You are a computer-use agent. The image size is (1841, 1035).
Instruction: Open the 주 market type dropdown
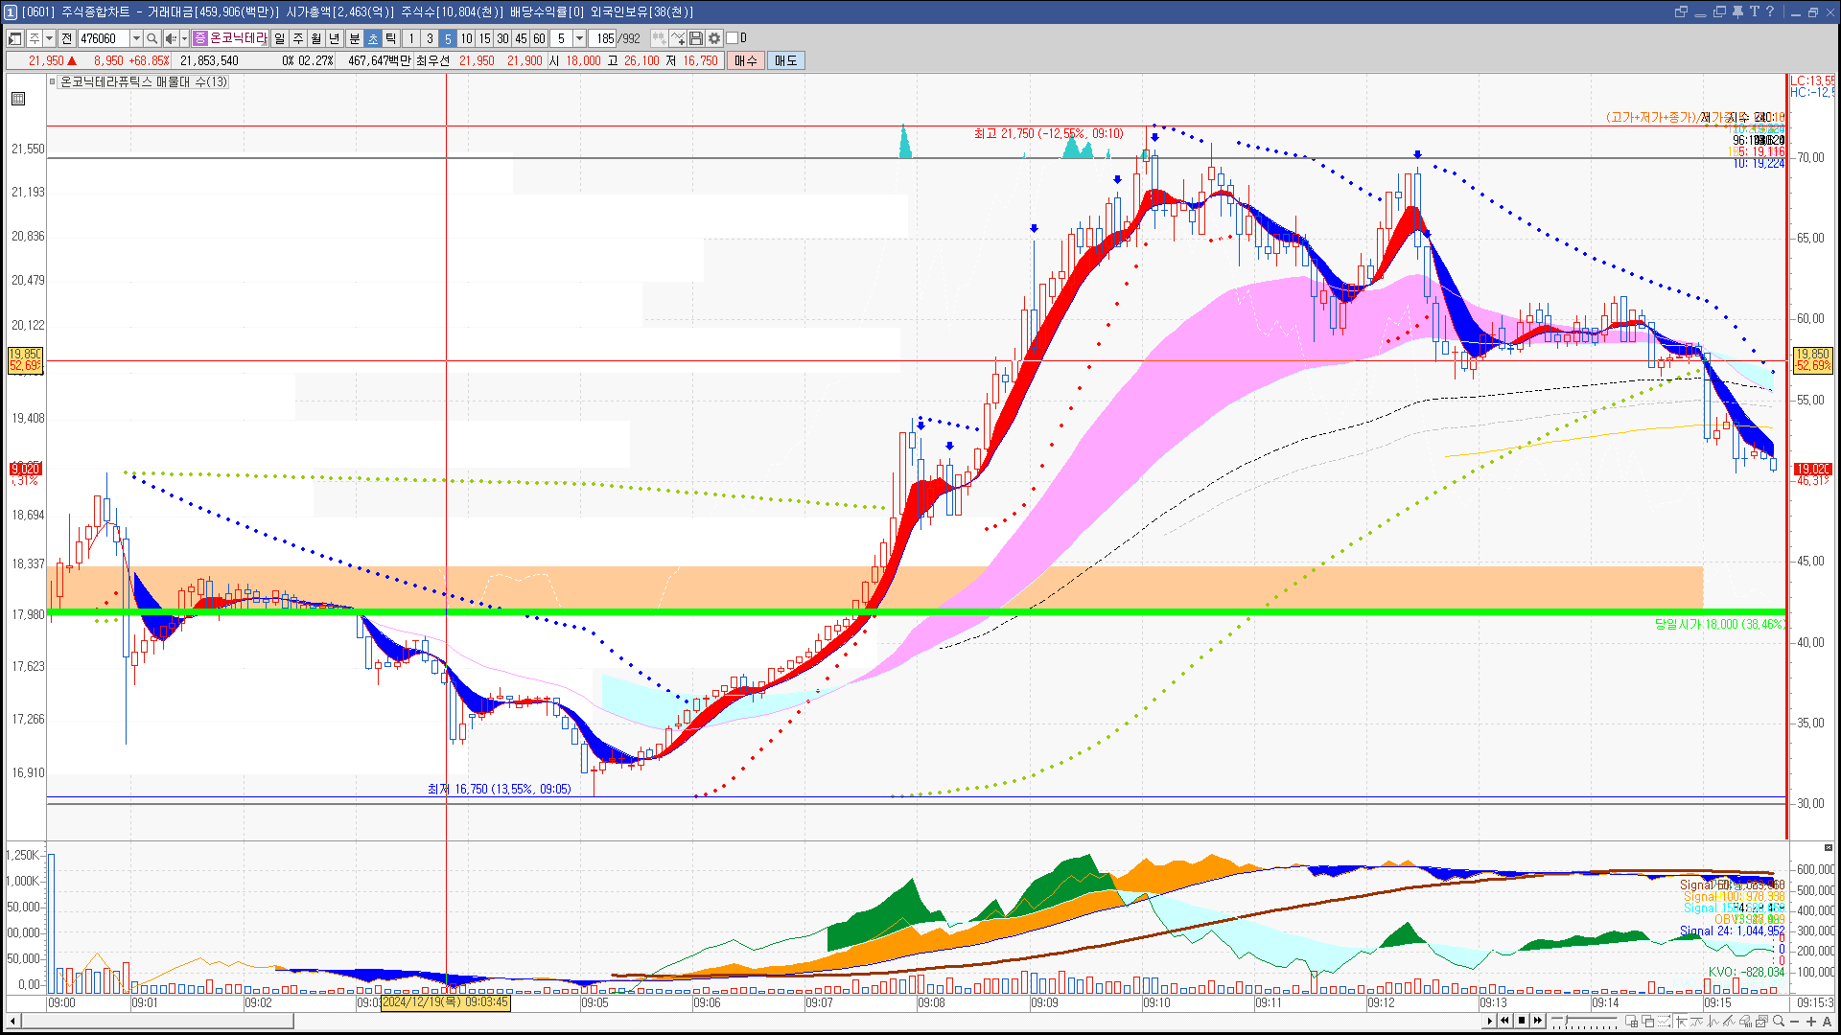coord(49,38)
